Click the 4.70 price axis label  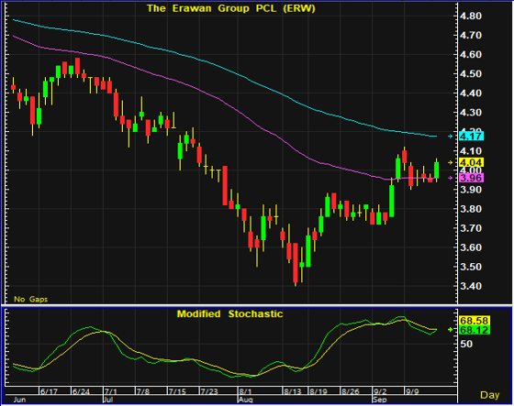(471, 36)
